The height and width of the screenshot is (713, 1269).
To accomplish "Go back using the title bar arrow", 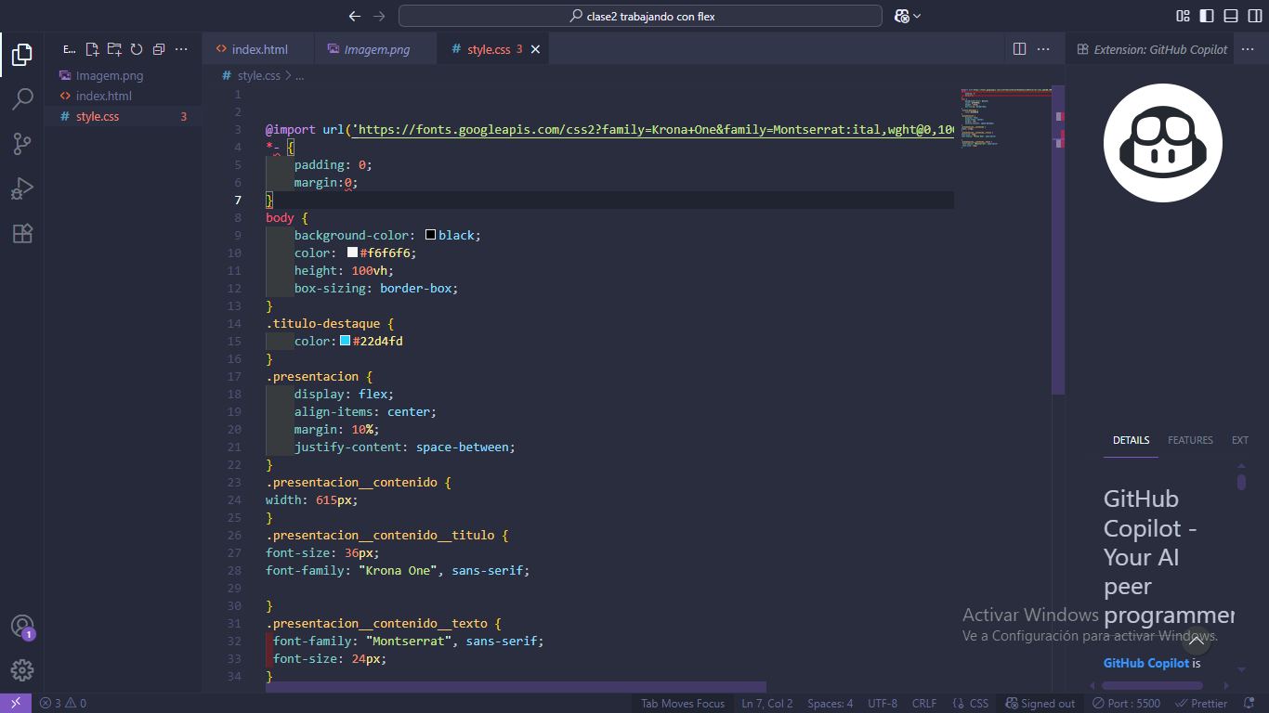I will point(354,16).
